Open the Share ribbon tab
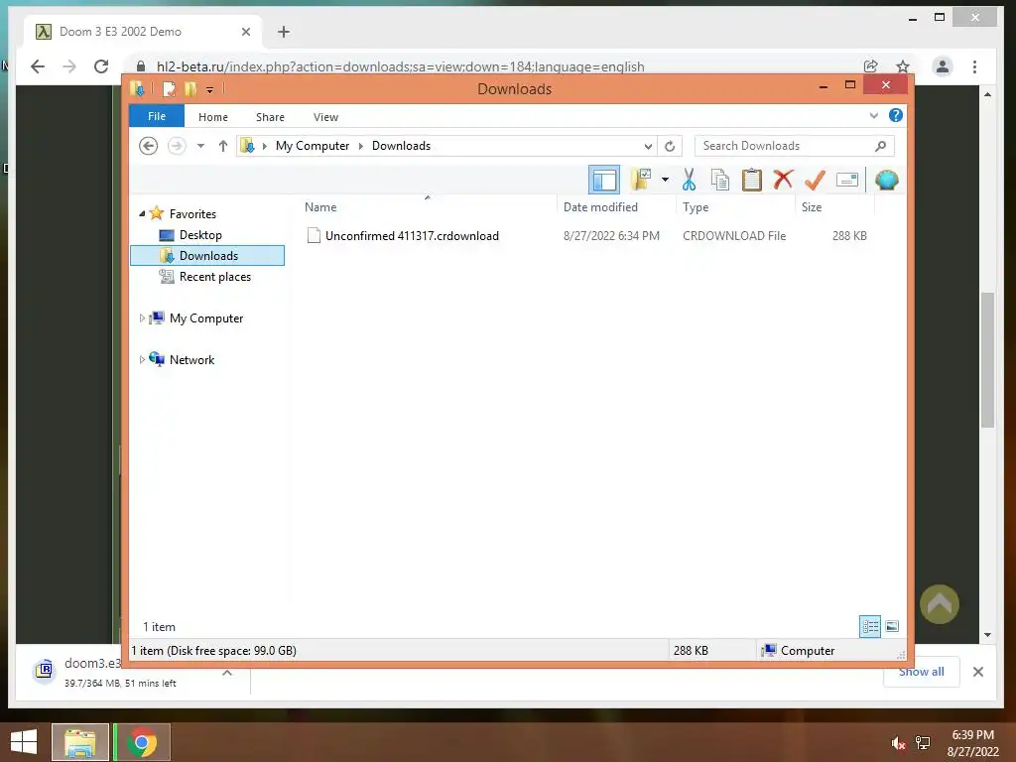This screenshot has width=1016, height=762. (x=270, y=117)
